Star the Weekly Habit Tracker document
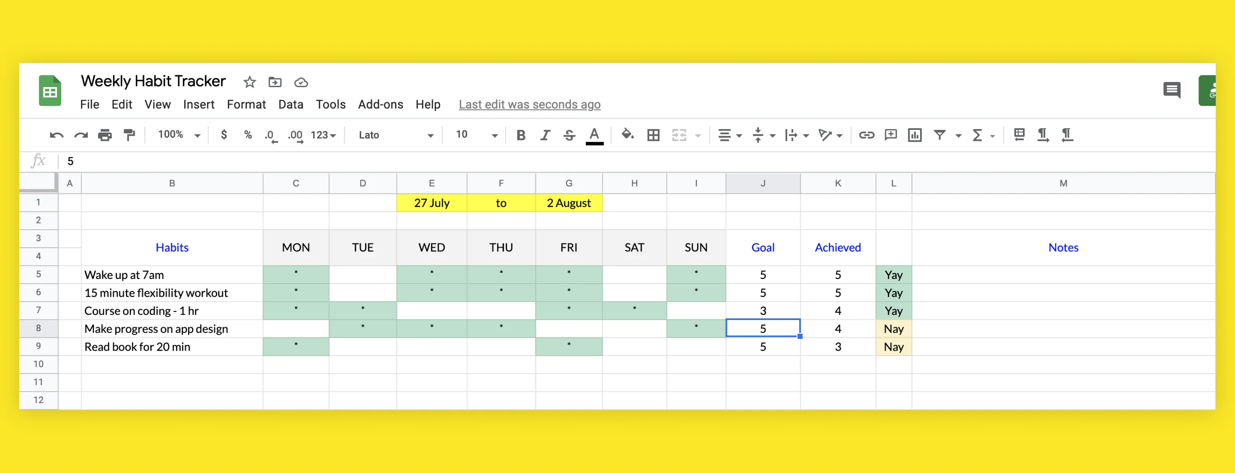Image resolution: width=1235 pixels, height=473 pixels. (249, 82)
